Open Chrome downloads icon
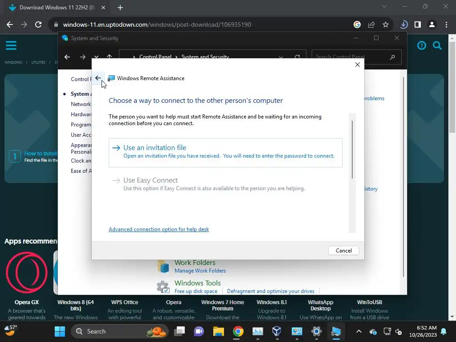This screenshot has height=342, width=456. (403, 24)
